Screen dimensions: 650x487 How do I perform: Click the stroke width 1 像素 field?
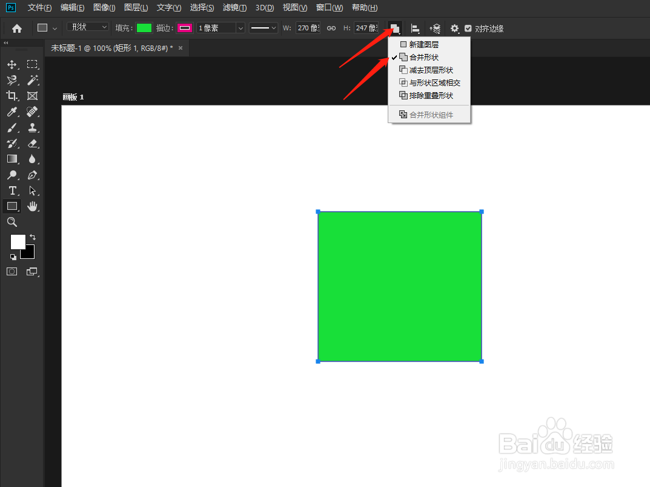tap(216, 29)
